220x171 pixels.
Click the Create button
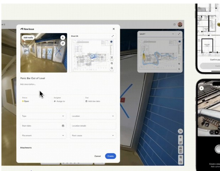[110, 156]
